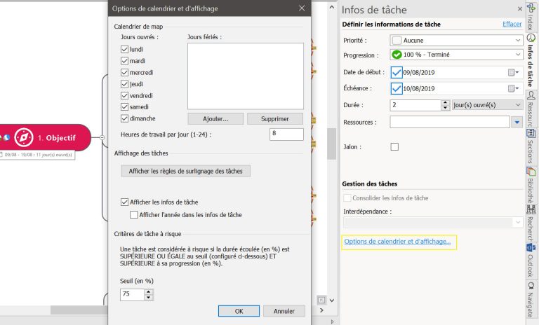The width and height of the screenshot is (539, 325).
Task: Check Afficher l'année dans les infos de tâche
Action: [x=134, y=215]
